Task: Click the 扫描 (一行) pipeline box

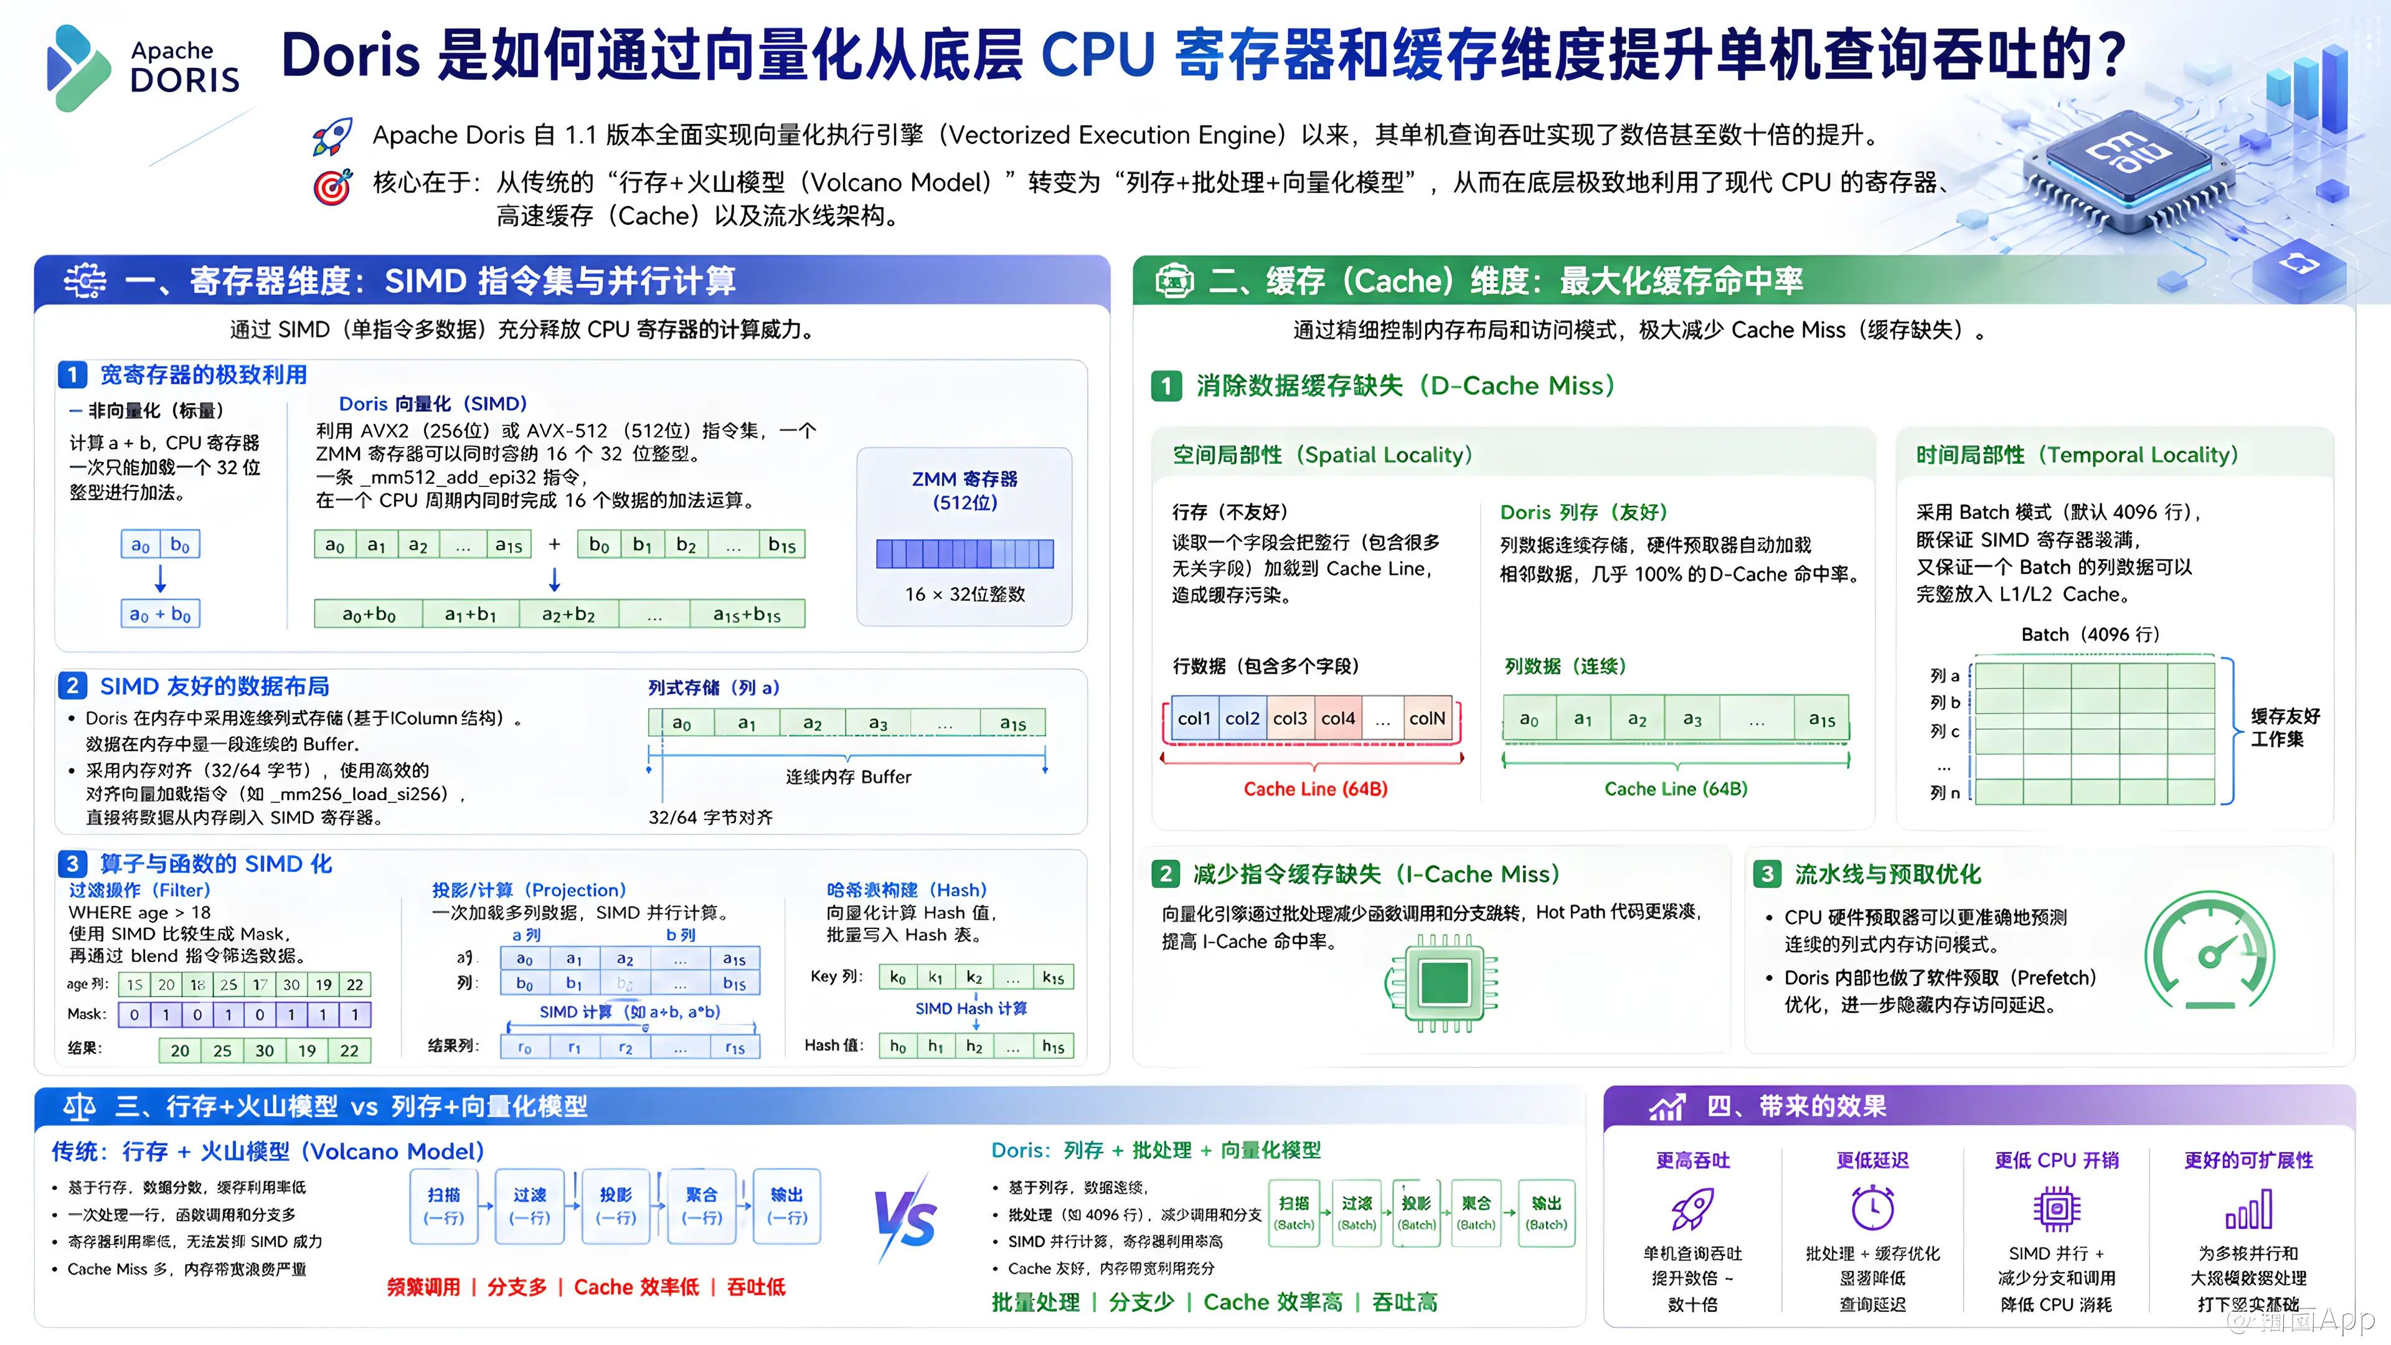Action: 444,1206
